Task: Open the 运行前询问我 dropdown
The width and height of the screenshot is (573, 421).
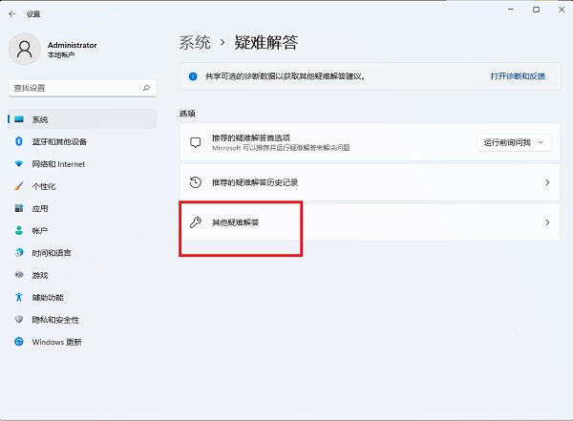Action: [x=515, y=142]
